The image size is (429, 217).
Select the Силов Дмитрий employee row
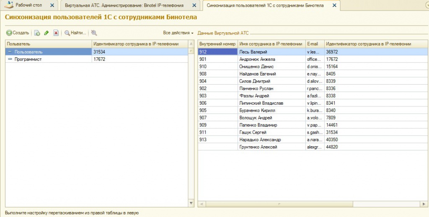[x=313, y=81]
